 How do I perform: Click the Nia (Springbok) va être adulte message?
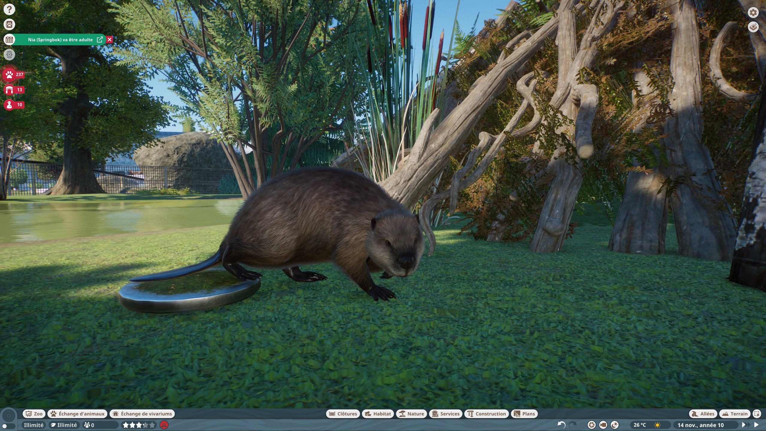[60, 40]
